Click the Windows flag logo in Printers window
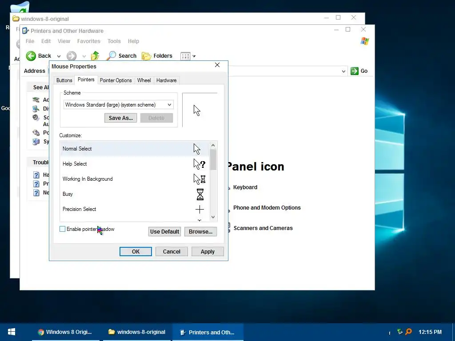Screen dimensions: 455x341 [364, 41]
